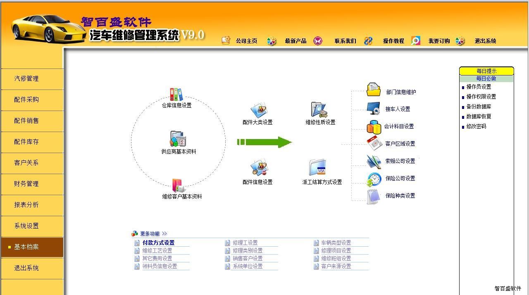Viewport: 529px width, 295px height.
Task: Open the 仓库信息设置 binders icon
Action: 176,94
